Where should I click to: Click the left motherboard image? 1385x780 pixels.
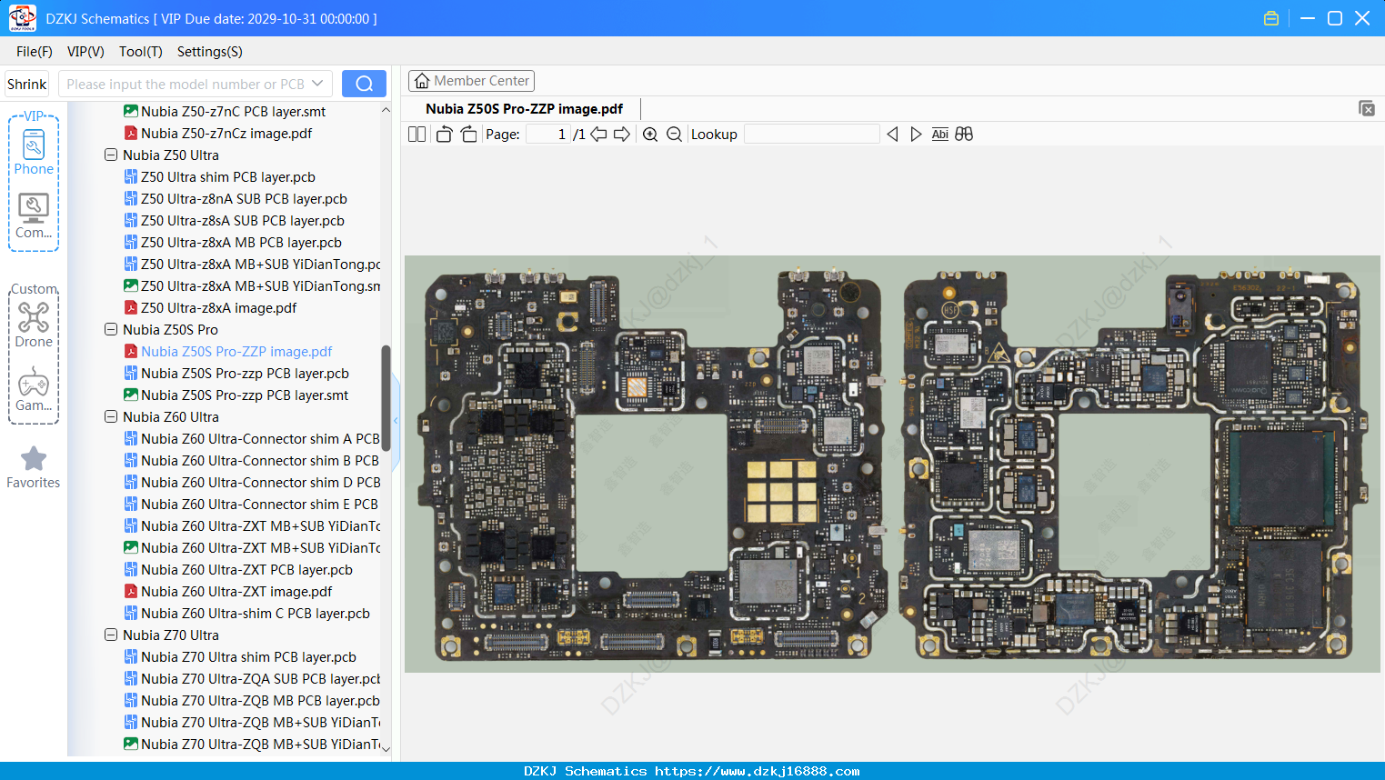651,464
